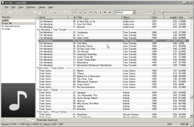This screenshot has height=127, width=194.
Task: Click the Next button above the status bar
Action: pyautogui.click(x=22, y=120)
